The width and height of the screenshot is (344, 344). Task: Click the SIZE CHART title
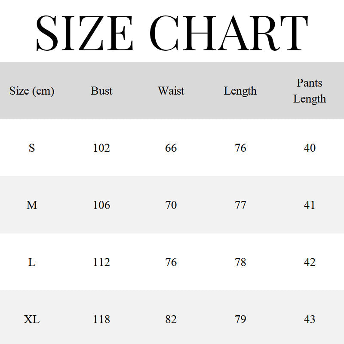172,33
